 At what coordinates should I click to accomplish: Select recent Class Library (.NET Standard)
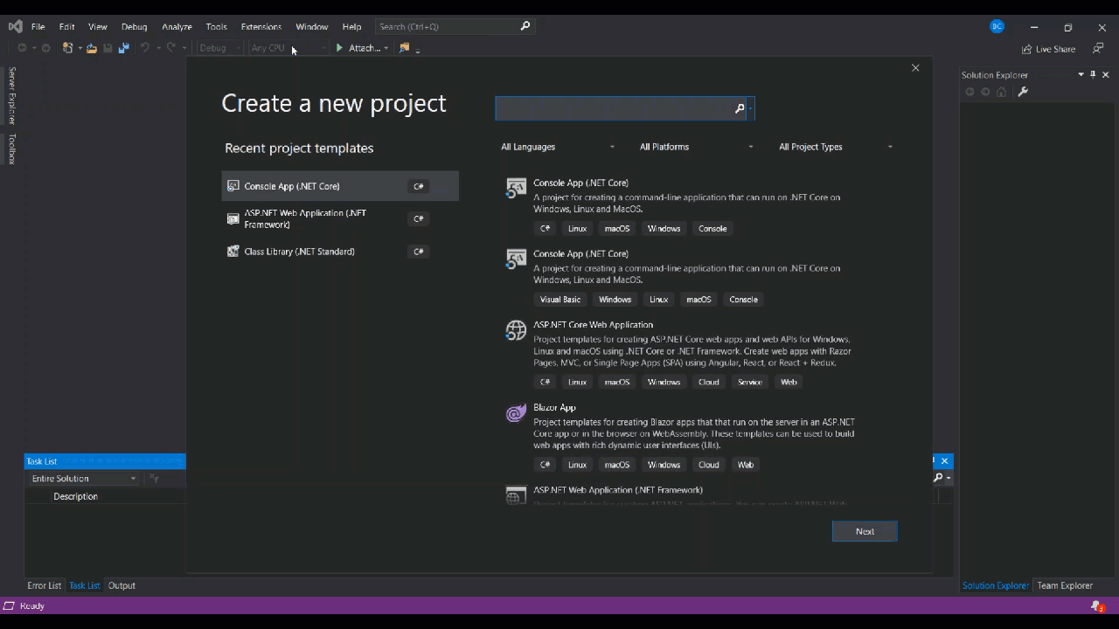(340, 252)
